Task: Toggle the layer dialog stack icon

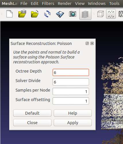Action: pos(85,14)
